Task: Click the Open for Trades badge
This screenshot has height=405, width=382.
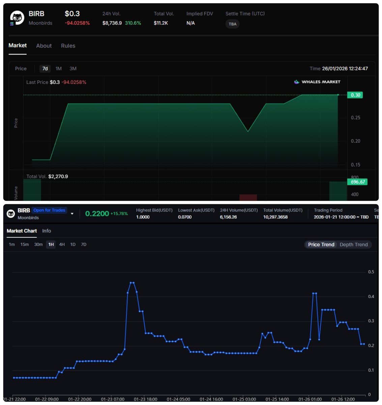Action: [49, 210]
